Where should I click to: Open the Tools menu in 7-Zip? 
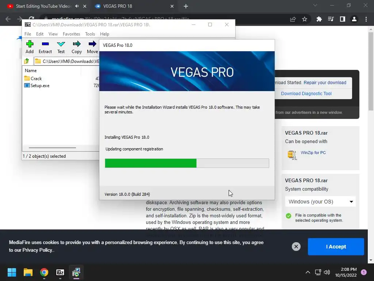coord(90,34)
